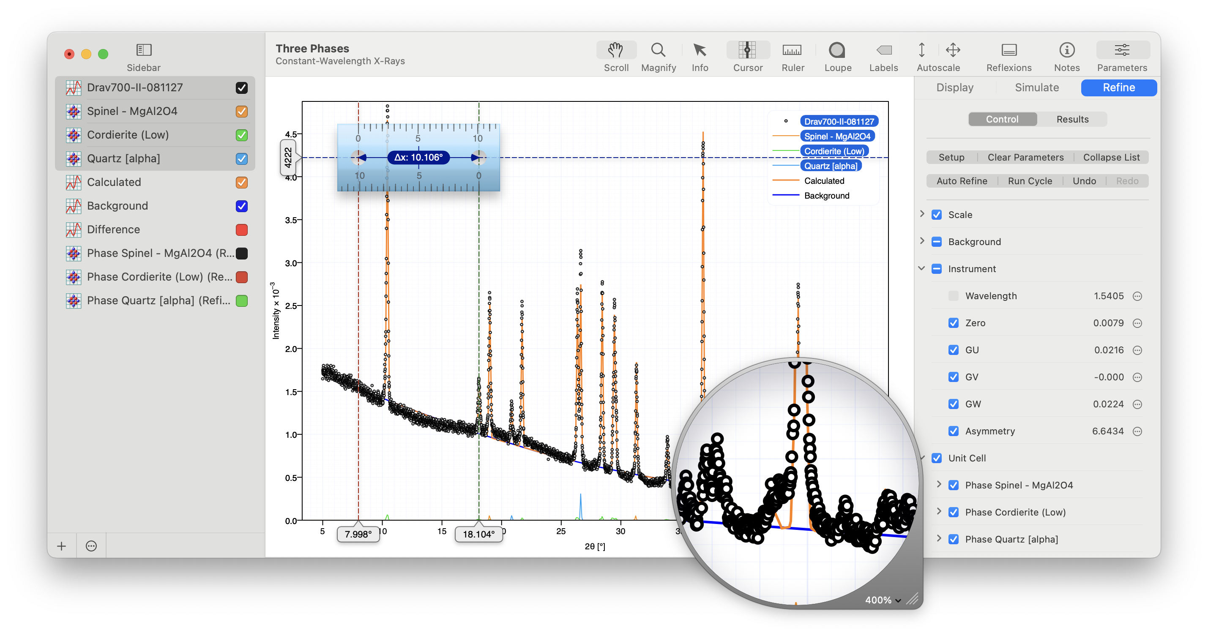
Task: Toggle visibility of Cordierite (Low)
Action: 241,135
